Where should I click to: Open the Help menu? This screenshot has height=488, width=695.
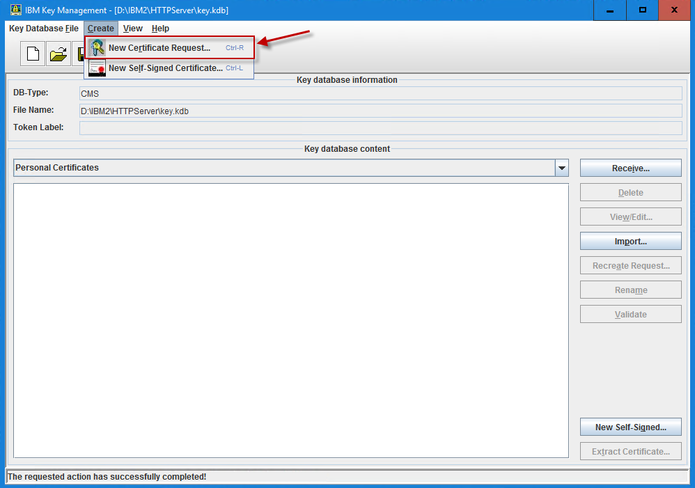coord(160,29)
